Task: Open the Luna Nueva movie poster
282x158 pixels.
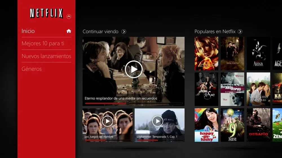Action: coord(232,53)
